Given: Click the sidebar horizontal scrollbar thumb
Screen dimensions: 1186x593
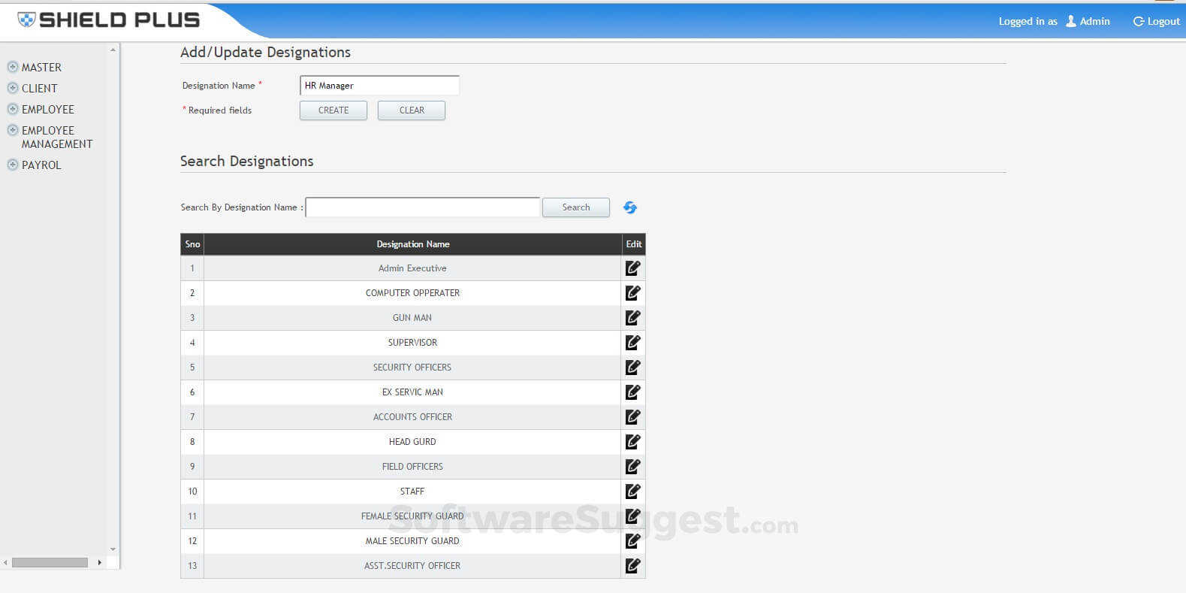Looking at the screenshot, I should [50, 562].
